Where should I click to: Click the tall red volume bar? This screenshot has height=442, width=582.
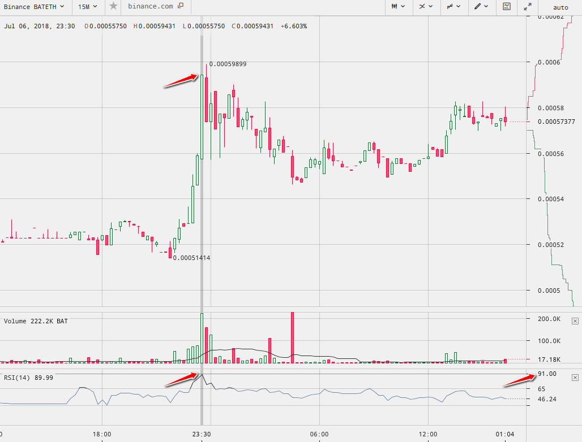pos(292,337)
